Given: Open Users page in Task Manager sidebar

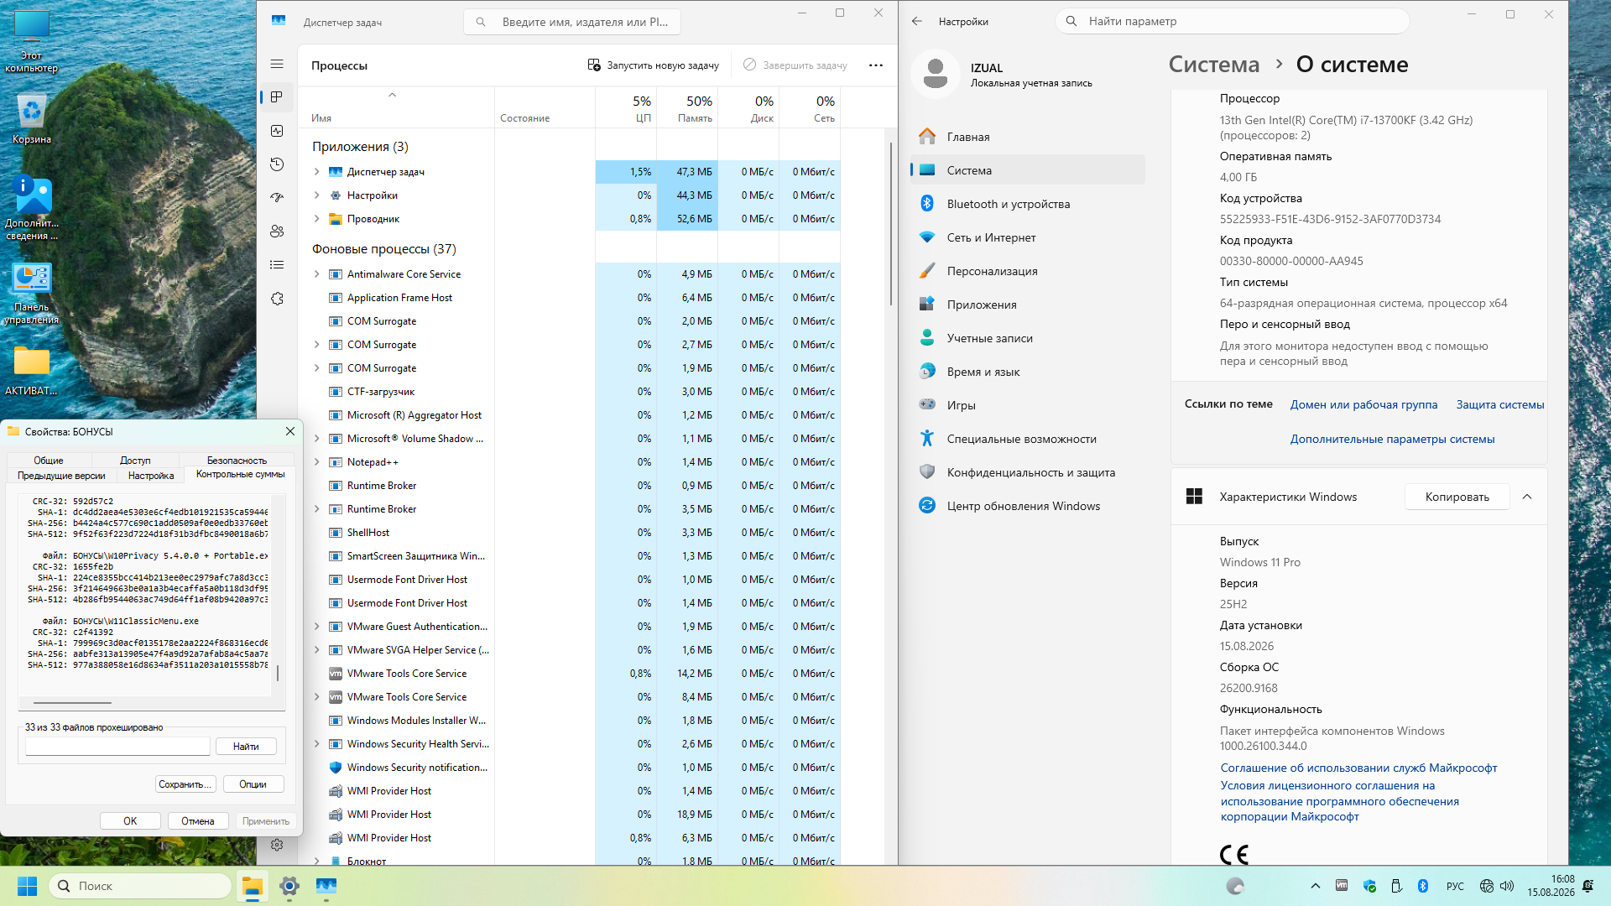Looking at the screenshot, I should coord(277,232).
